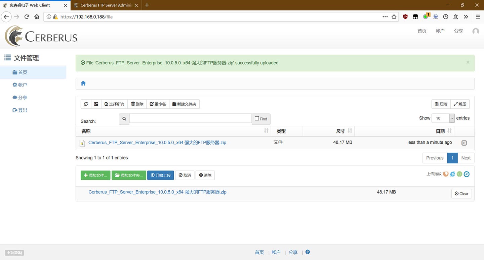Click the user avatar icon top right

tap(476, 31)
